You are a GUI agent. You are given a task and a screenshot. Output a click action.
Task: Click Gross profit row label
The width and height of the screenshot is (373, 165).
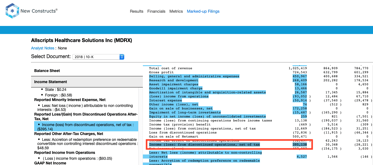161,72
